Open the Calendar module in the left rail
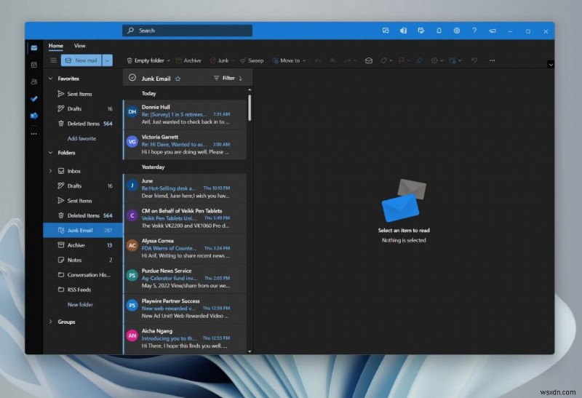Screen dimensions: 582x398 tap(34, 65)
